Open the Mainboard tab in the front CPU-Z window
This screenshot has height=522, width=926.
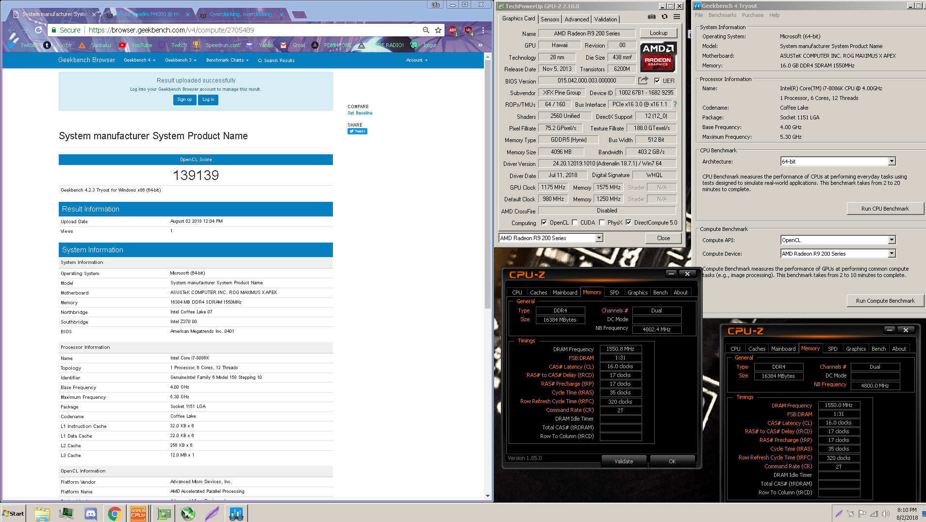(x=565, y=293)
